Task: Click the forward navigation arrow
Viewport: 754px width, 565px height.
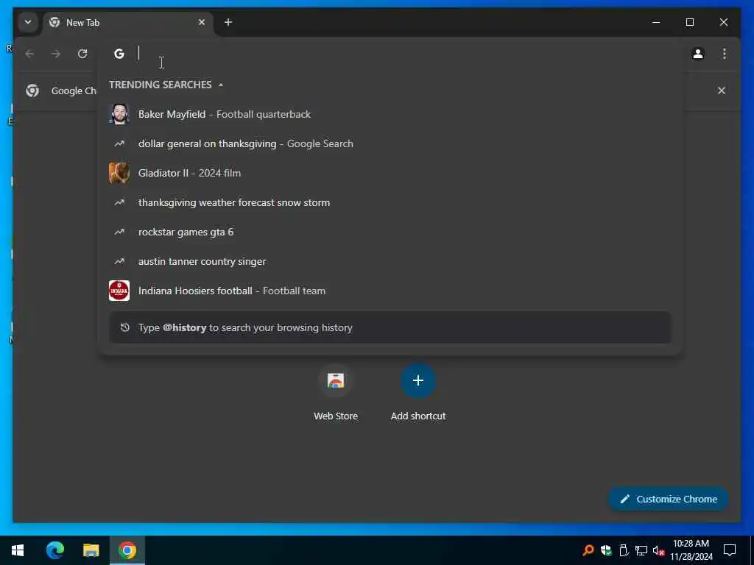Action: click(56, 54)
